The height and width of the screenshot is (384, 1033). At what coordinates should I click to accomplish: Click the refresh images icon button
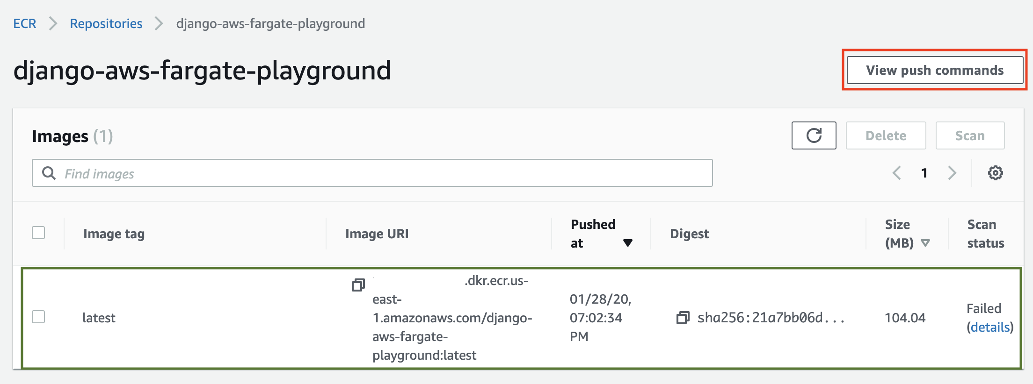tap(814, 135)
